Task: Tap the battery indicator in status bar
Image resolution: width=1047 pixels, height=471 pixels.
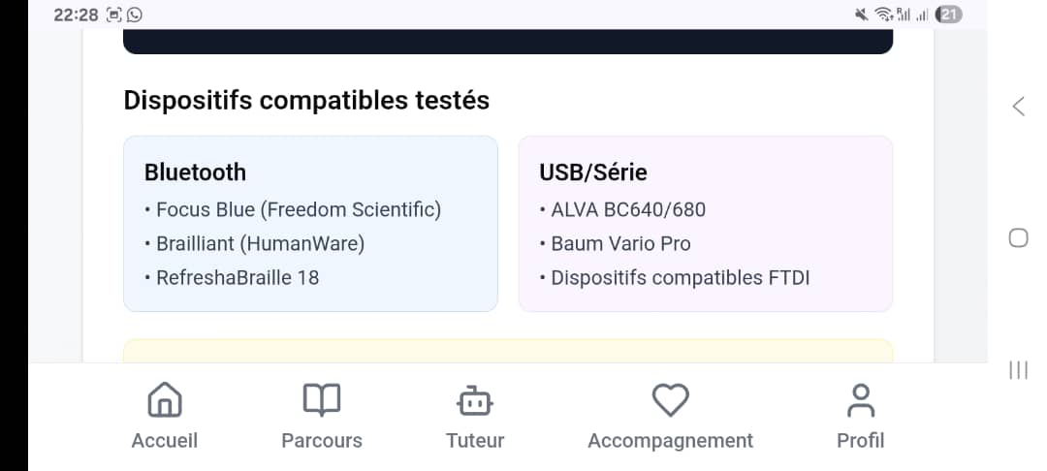Action: click(x=950, y=15)
